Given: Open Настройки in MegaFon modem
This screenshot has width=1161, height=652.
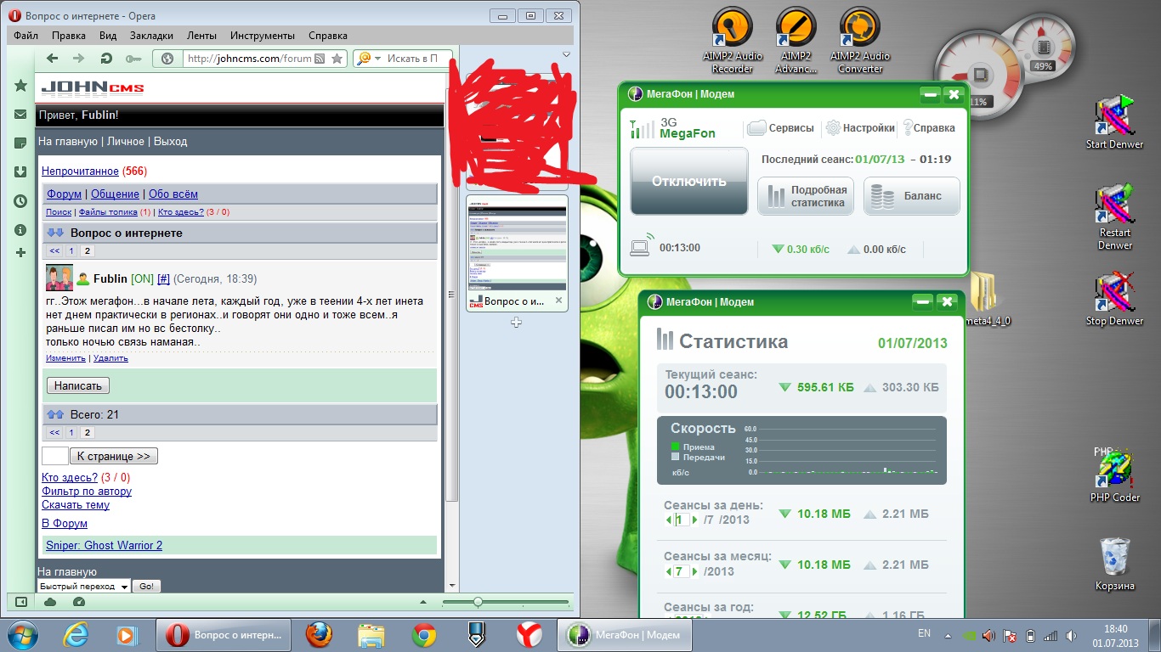Looking at the screenshot, I should click(x=859, y=128).
